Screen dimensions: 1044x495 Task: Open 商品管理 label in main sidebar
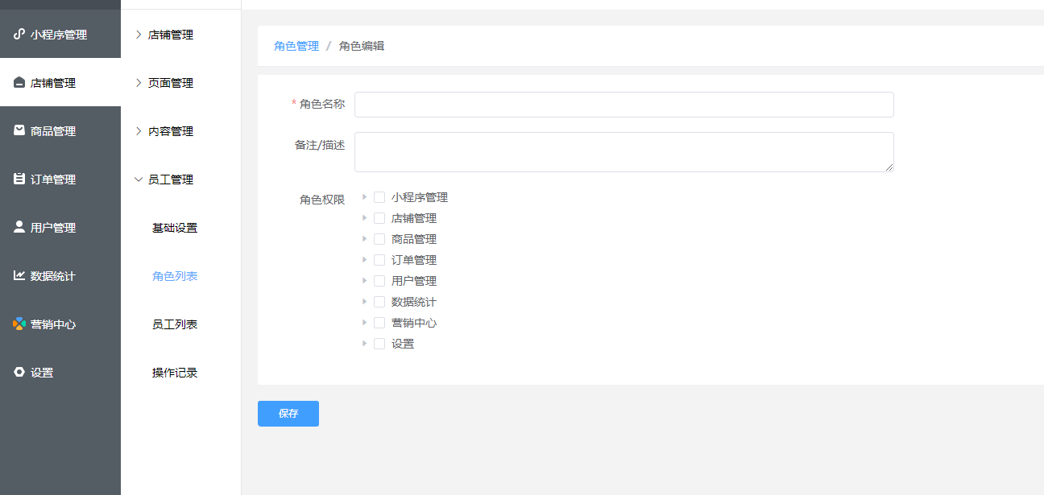pyautogui.click(x=53, y=131)
